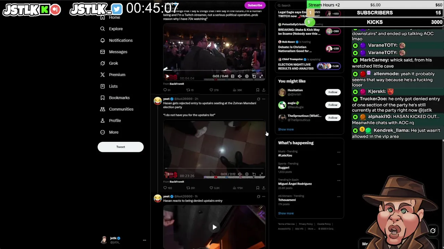Viewport: 444px width, 249px height.
Task: Open settings gear on the 2:12 video
Action: (x=247, y=174)
